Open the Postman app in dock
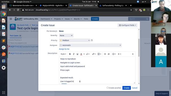The image size is (171, 96). [x=3, y=54]
